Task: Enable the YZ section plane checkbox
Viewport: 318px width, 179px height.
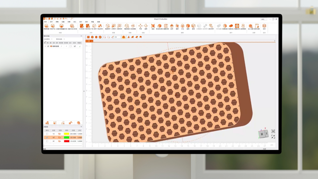Action: tap(47, 134)
